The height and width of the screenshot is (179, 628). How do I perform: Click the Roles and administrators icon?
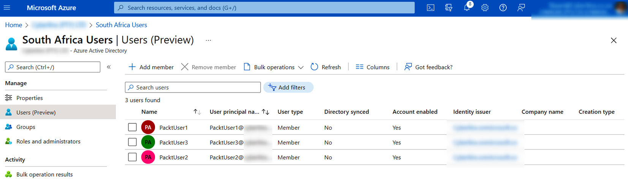pyautogui.click(x=8, y=141)
